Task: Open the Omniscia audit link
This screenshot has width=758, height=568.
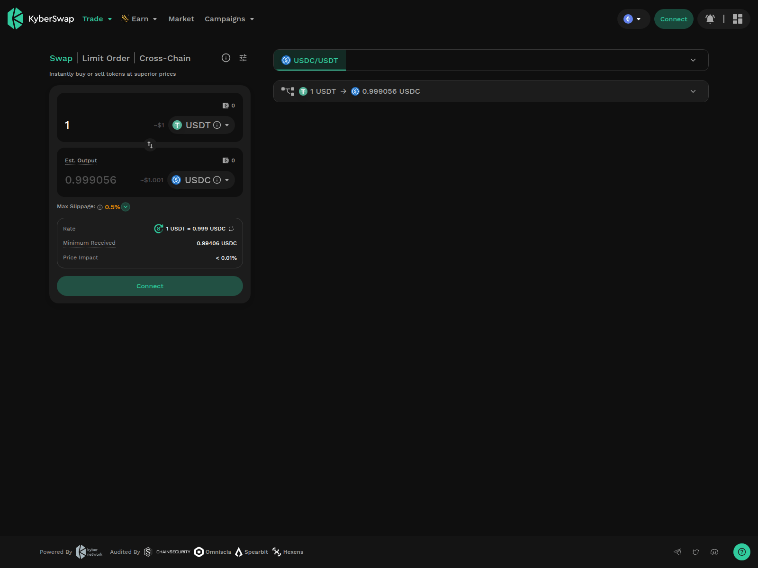Action: coord(213,552)
